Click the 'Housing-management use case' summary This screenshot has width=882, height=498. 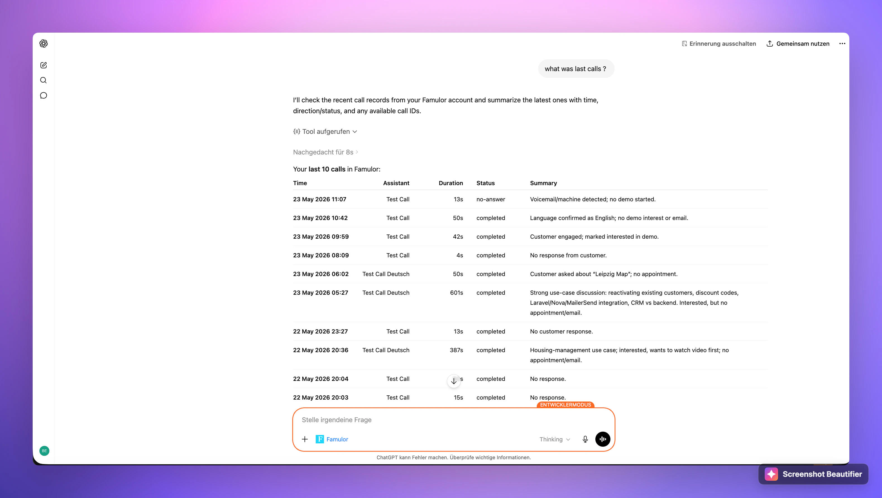click(x=629, y=355)
